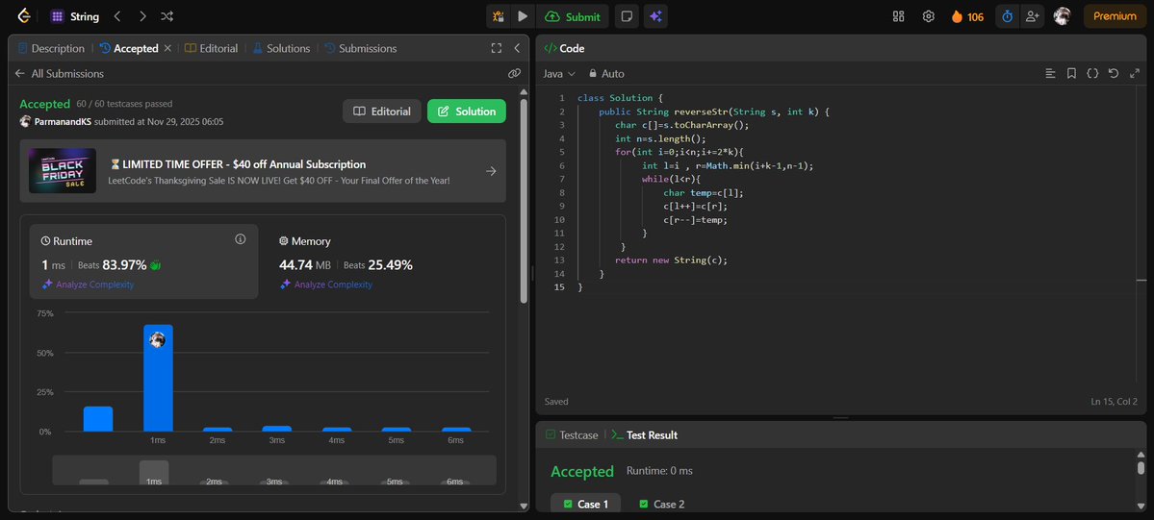This screenshot has height=520, width=1154.
Task: Run code with the play icon
Action: pos(523,16)
